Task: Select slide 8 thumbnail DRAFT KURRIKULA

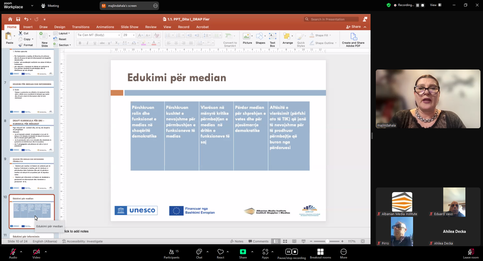Action: click(x=32, y=135)
